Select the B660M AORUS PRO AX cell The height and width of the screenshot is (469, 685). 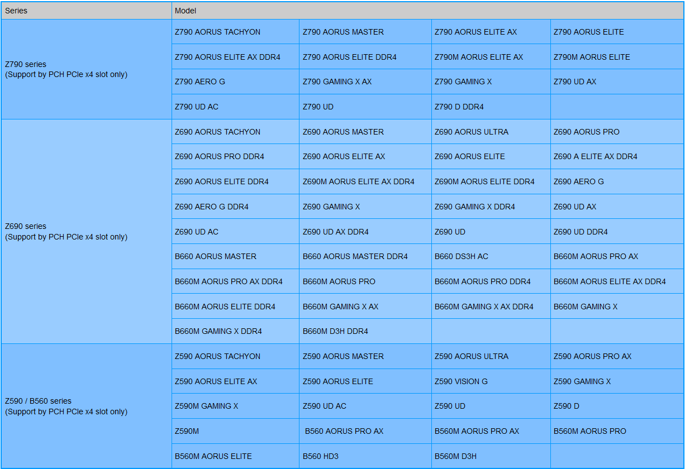(617, 256)
